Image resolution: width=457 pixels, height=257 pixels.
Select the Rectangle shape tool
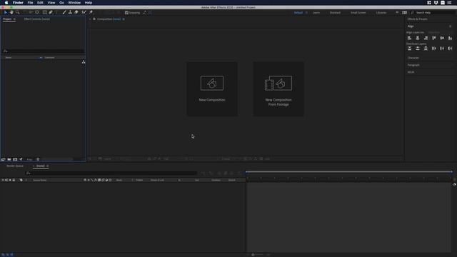tap(44, 13)
